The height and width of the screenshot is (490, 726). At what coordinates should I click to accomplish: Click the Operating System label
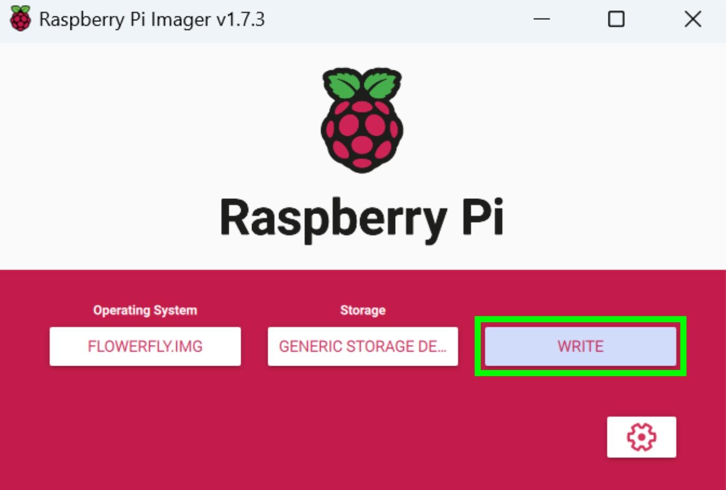[x=145, y=310]
